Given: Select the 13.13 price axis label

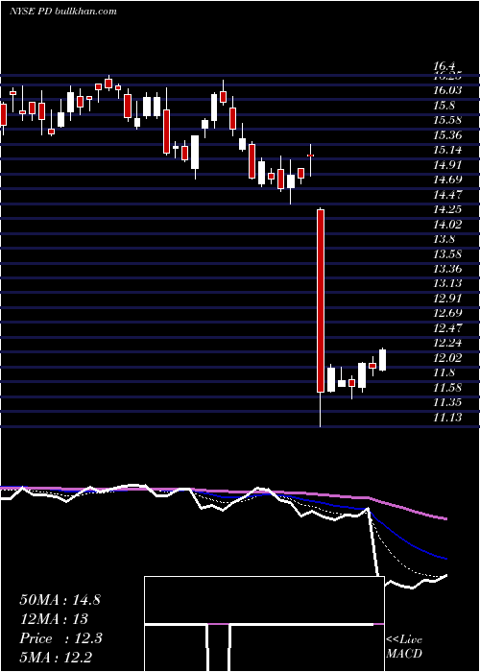Looking at the screenshot, I should point(447,283).
